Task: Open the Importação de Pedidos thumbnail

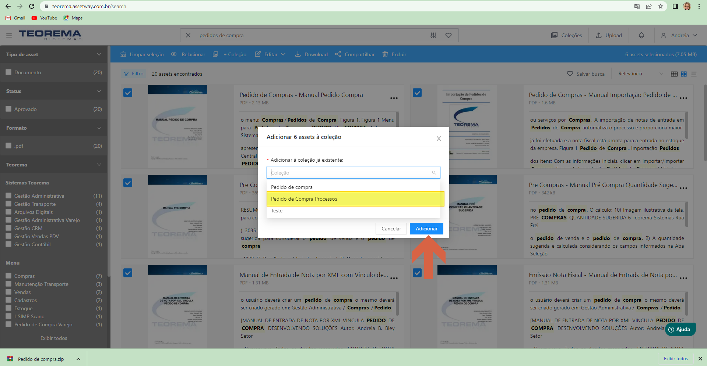Action: pyautogui.click(x=467, y=126)
